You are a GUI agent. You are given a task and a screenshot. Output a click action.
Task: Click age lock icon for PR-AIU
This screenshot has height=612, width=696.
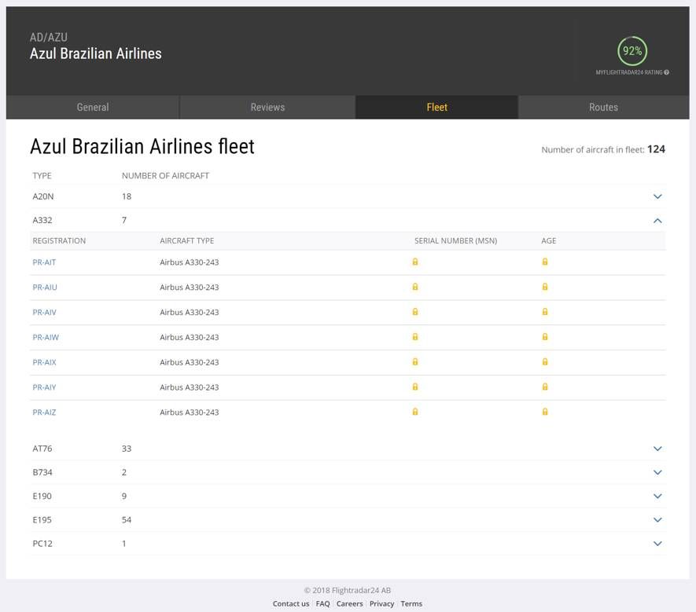coord(545,287)
